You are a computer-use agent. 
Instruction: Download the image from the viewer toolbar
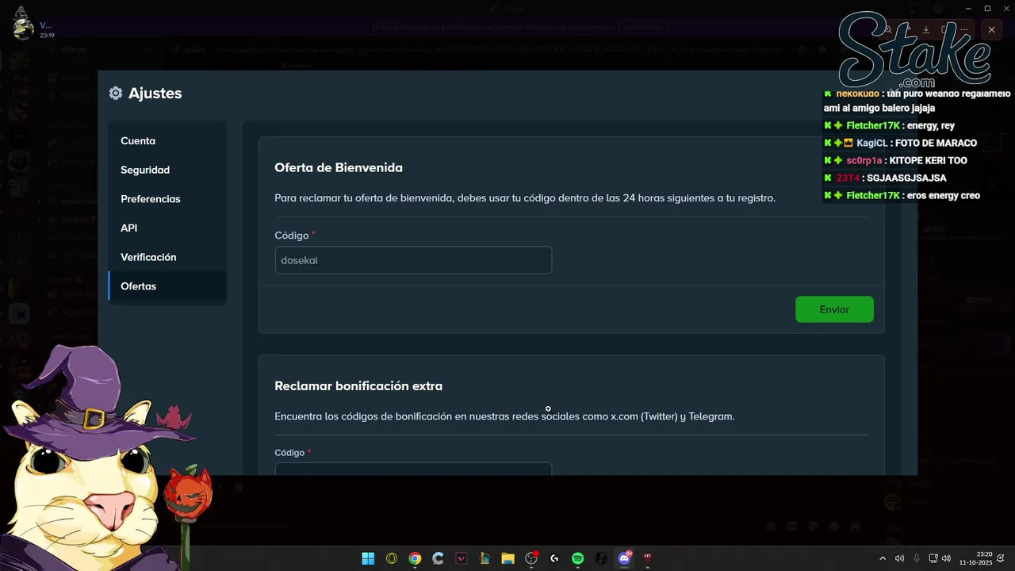pos(926,29)
